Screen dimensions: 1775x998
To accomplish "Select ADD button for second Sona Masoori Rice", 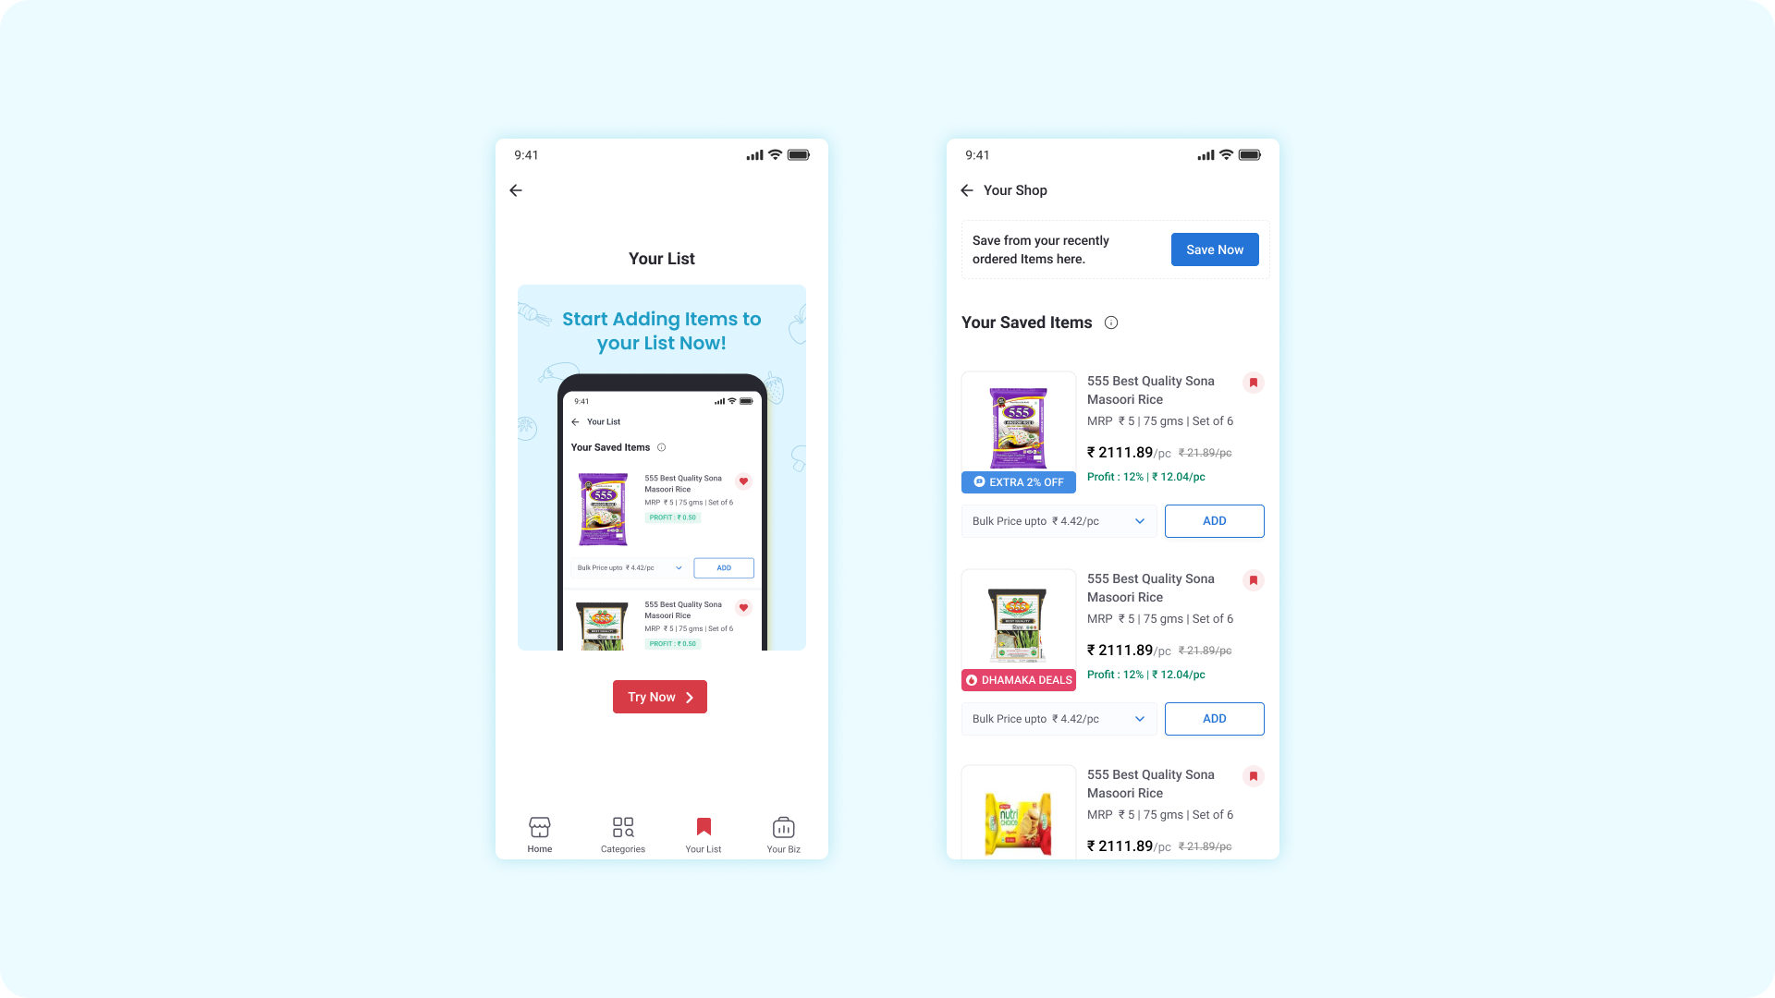I will click(1214, 718).
